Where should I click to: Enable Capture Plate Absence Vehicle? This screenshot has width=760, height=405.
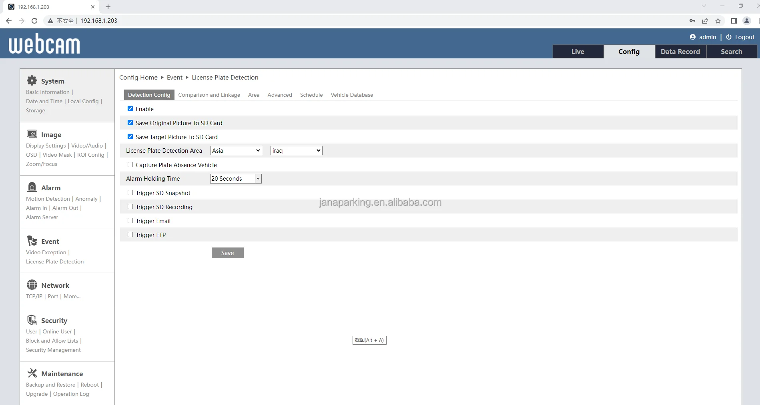tap(130, 165)
